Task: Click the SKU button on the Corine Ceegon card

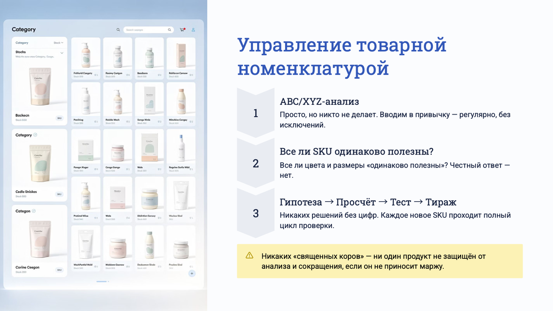Action: 59,270
